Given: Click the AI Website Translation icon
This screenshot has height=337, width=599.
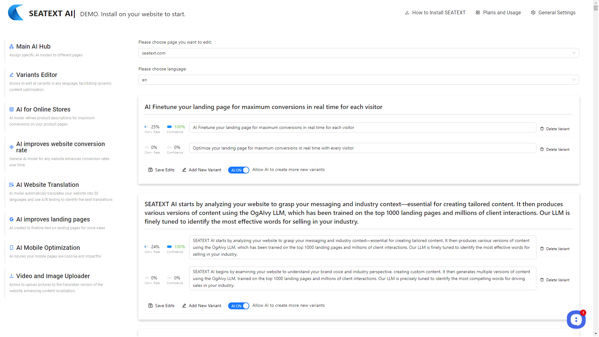Looking at the screenshot, I should click(x=12, y=185).
